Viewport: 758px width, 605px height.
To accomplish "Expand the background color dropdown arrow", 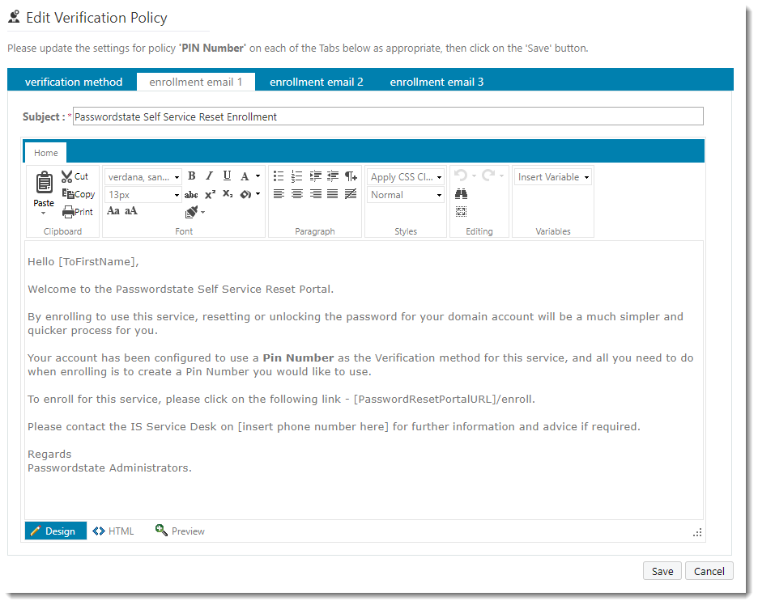I will tap(258, 194).
